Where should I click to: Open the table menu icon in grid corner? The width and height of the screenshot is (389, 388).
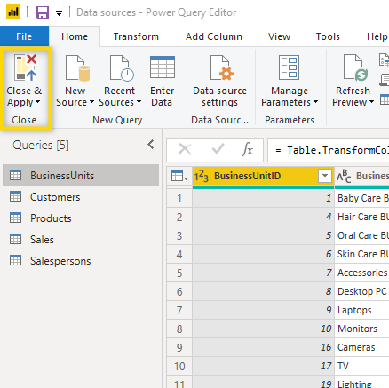click(x=179, y=176)
